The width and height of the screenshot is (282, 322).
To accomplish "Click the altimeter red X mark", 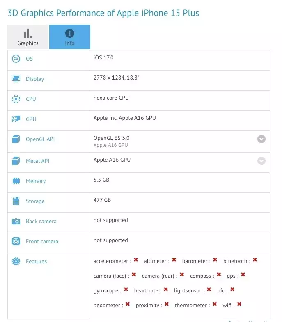I will tap(174, 260).
